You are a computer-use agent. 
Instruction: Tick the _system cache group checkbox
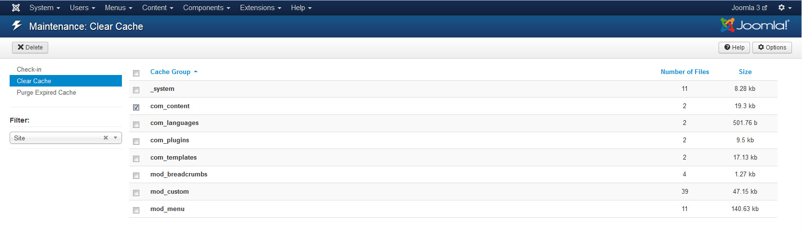pyautogui.click(x=136, y=90)
